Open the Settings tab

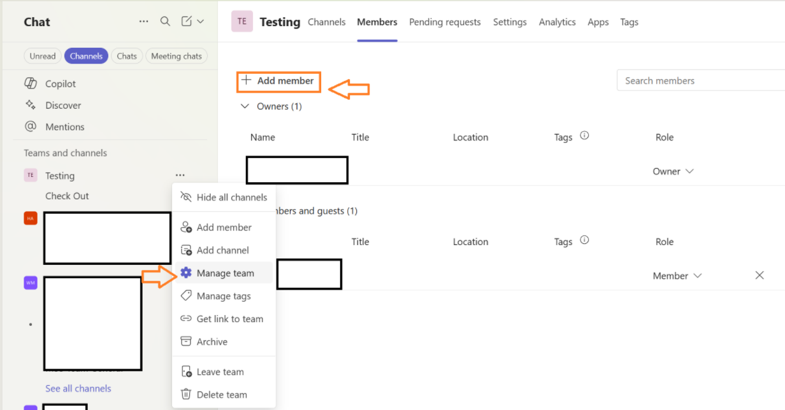tap(510, 22)
